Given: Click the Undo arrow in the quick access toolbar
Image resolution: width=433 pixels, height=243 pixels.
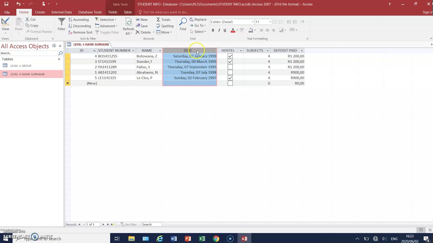Looking at the screenshot, I should point(18,4).
